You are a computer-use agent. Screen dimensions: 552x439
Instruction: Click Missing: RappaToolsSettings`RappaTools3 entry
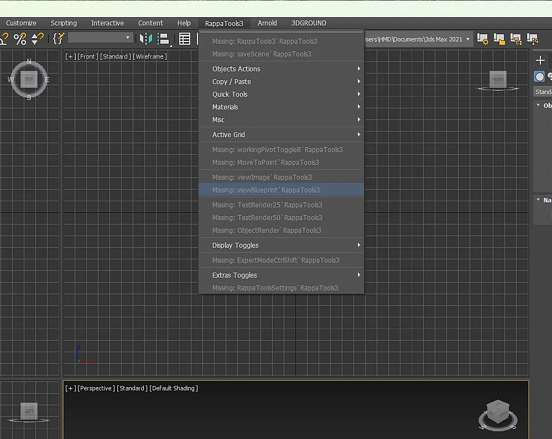(x=282, y=288)
